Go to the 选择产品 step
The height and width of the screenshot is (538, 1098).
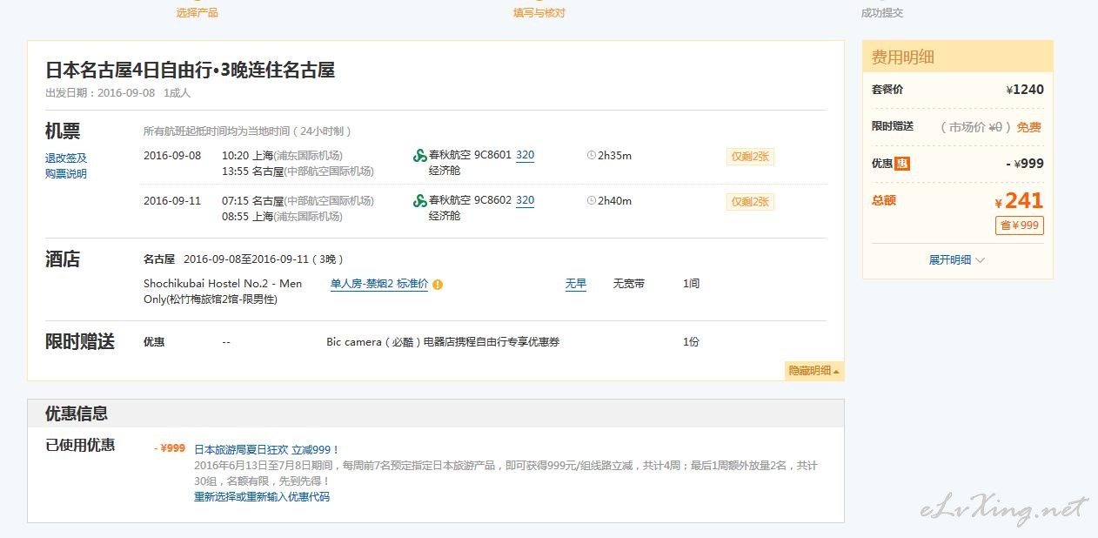[198, 13]
